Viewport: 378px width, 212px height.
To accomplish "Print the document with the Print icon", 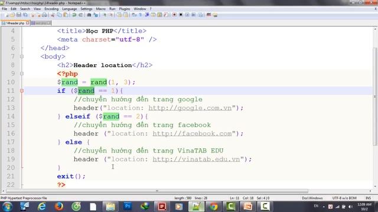I will (x=45, y=15).
